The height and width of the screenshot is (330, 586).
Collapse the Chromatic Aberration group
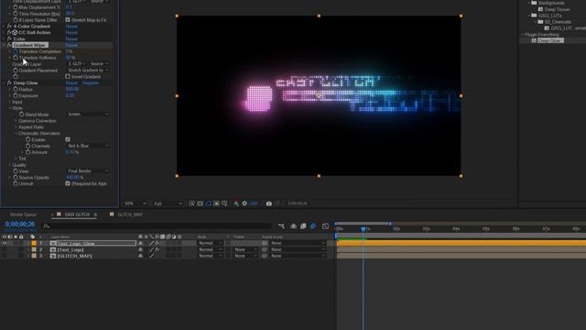click(x=16, y=134)
